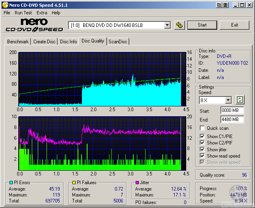Click the green refresh speed button
This screenshot has height=208, width=255.
tap(240, 100)
